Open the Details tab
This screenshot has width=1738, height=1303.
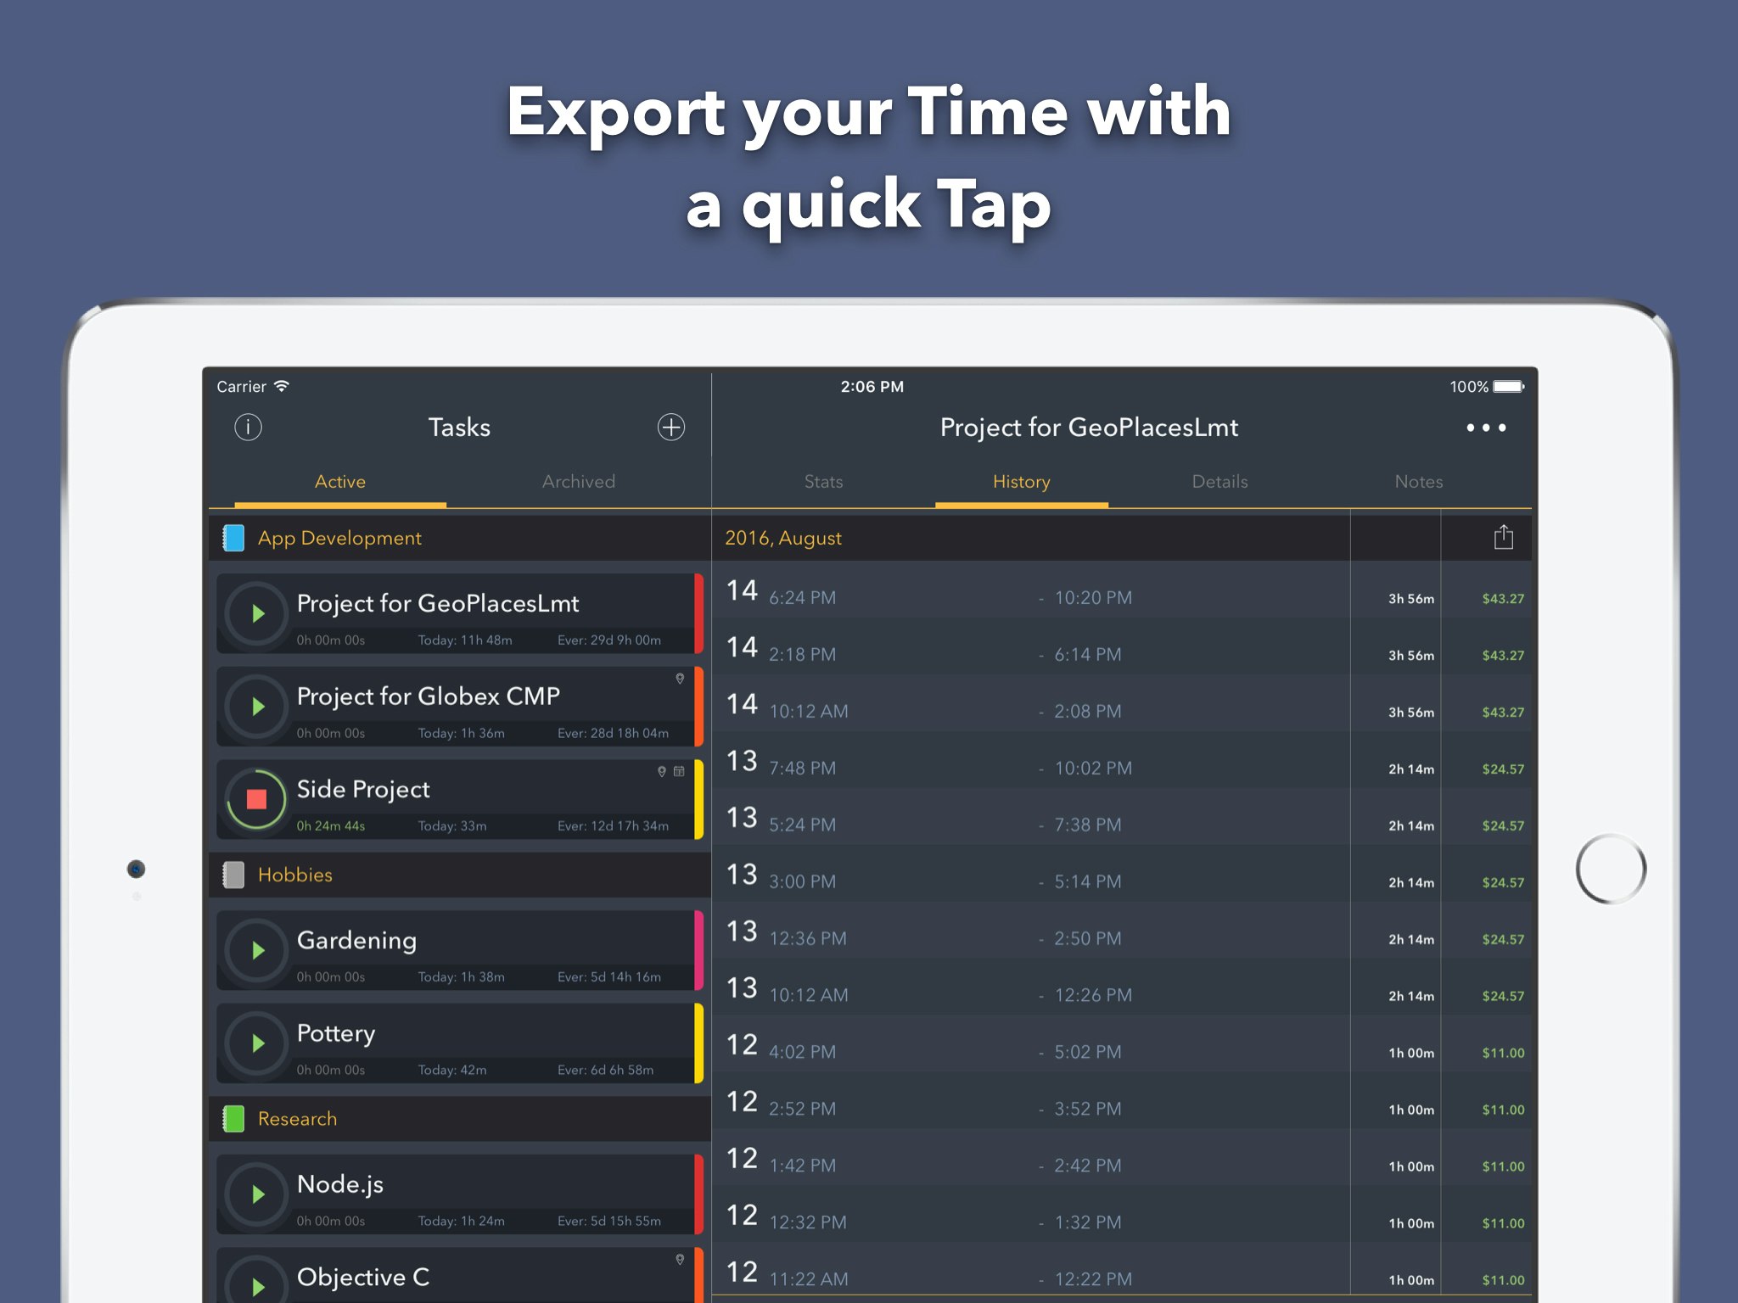click(1219, 482)
